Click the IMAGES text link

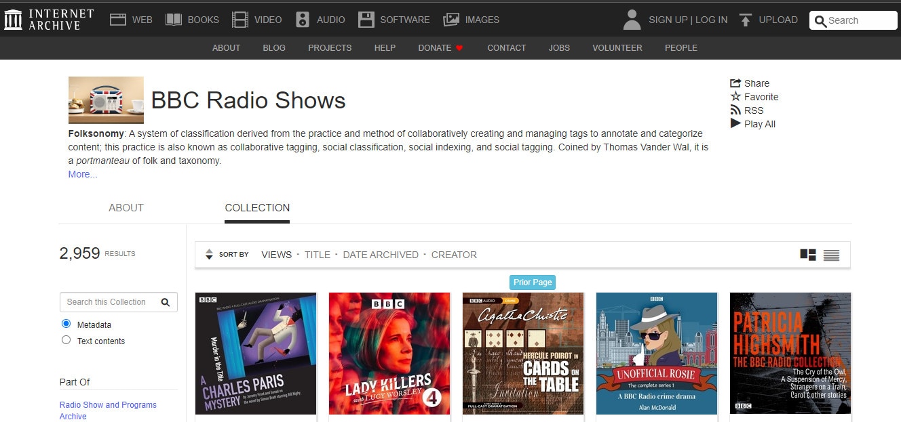(x=482, y=20)
